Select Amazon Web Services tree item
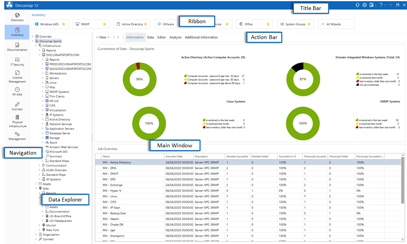Screen dimensions: 407x244 (x=64, y=147)
